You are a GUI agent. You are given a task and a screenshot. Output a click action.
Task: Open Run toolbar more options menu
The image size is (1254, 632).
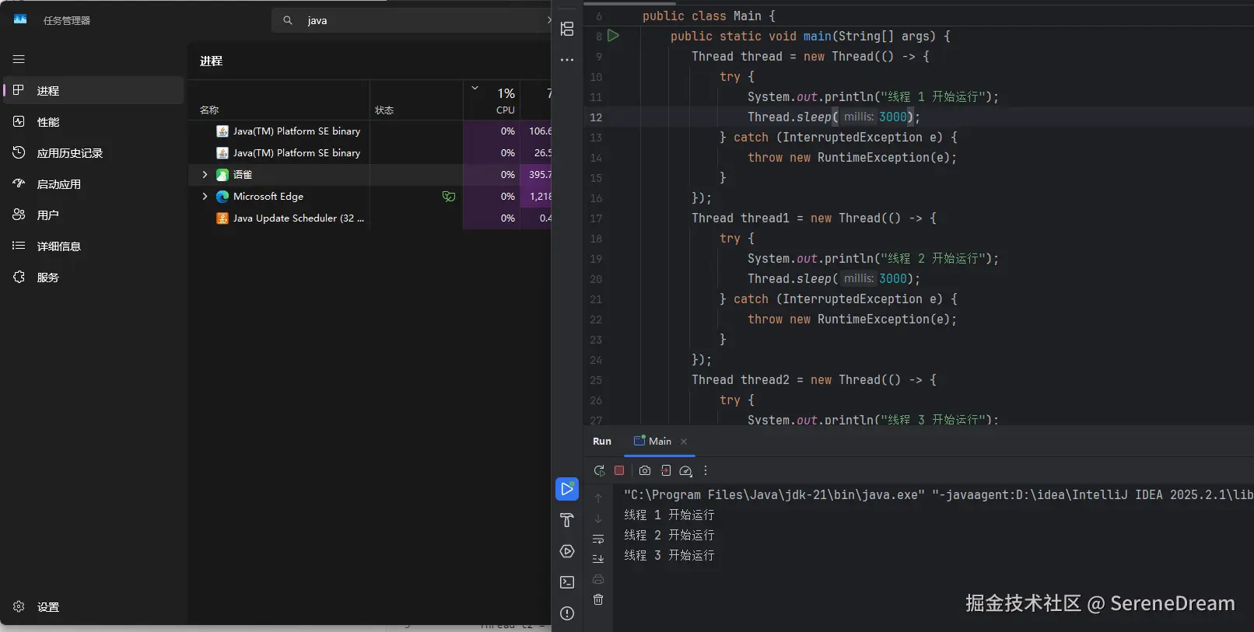pyautogui.click(x=706, y=470)
